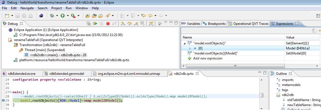This screenshot has width=321, height=110.
Task: Select renameTableFull [Operational QVT Interpreter] entry
Action: 48,40
